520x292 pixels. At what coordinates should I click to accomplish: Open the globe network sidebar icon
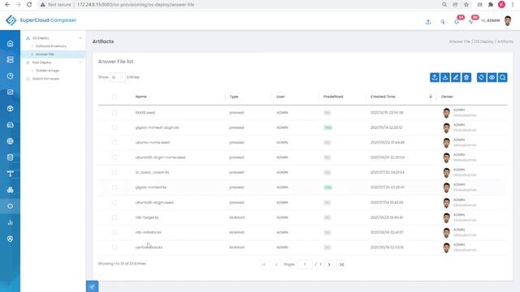(x=11, y=141)
